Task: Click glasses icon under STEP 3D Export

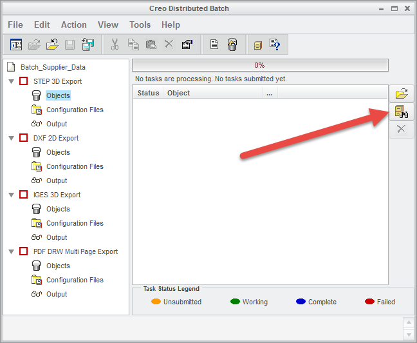Action: (37, 124)
